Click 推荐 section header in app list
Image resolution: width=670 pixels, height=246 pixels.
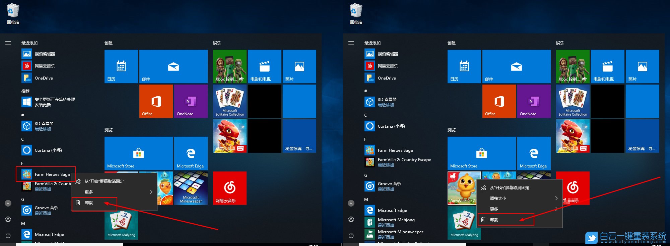(x=25, y=91)
